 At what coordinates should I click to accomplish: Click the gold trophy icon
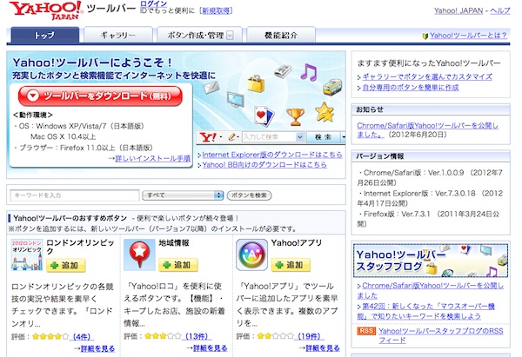pyautogui.click(x=295, y=115)
